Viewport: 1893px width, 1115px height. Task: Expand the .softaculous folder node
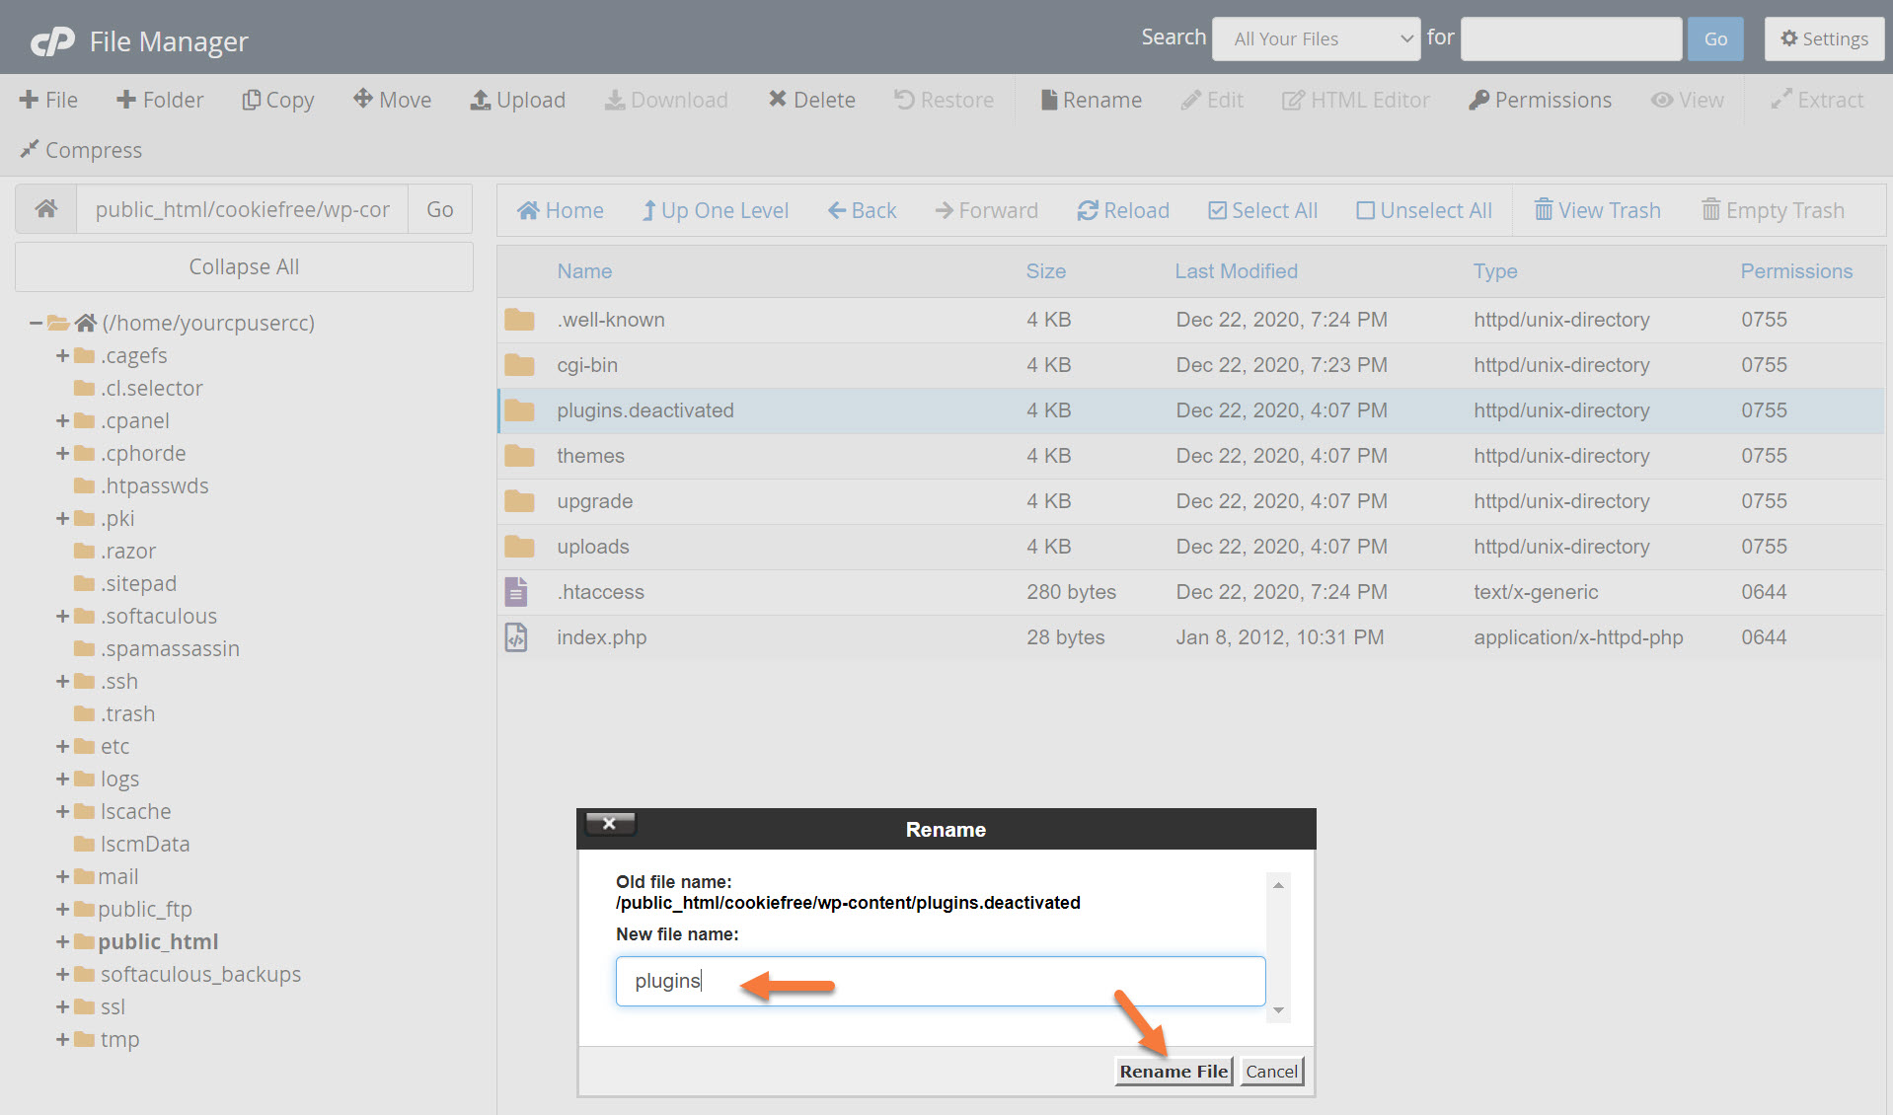[x=62, y=616]
